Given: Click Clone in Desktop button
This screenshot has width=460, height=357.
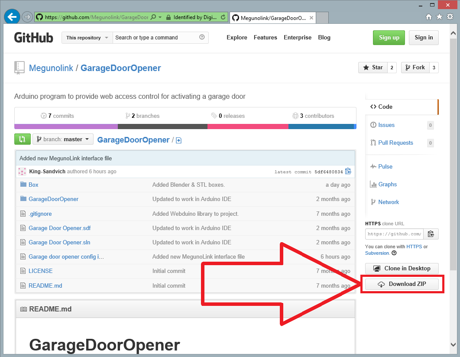Looking at the screenshot, I should point(402,269).
